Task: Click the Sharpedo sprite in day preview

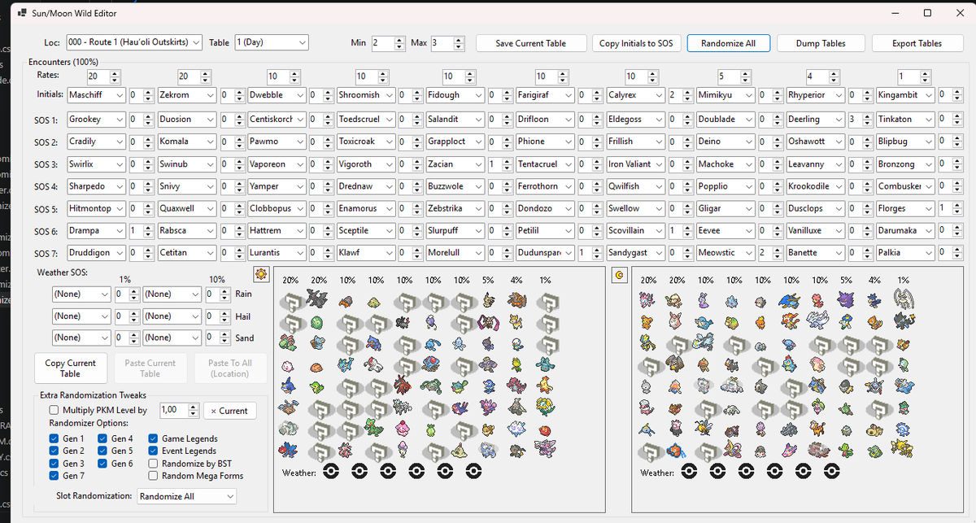Action: pyautogui.click(x=290, y=386)
